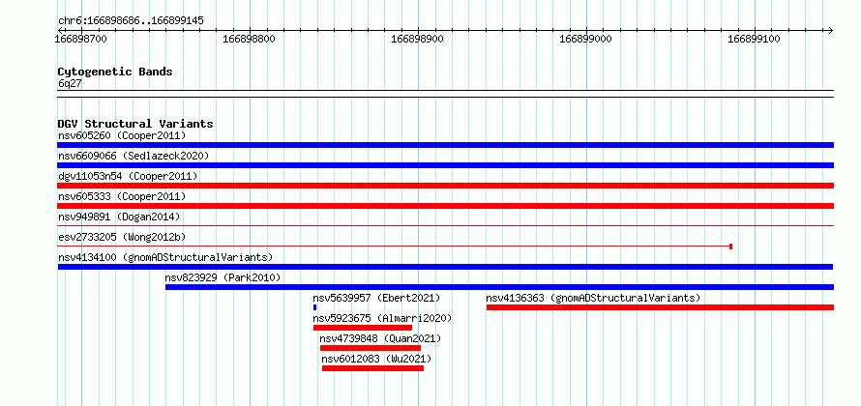Click the red end marker of esv2733205
The image size is (861, 406).
(730, 246)
